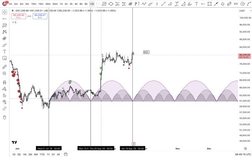Screen dimensions: 252x157
Task: Select the parallel channel tool in top toolbar
Action: click(170, 4)
